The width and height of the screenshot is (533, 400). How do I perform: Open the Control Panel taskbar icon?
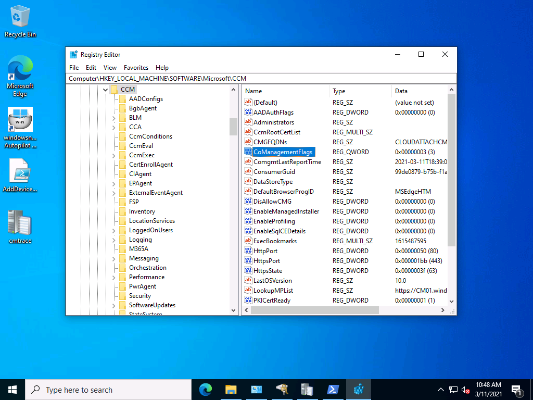coord(256,390)
